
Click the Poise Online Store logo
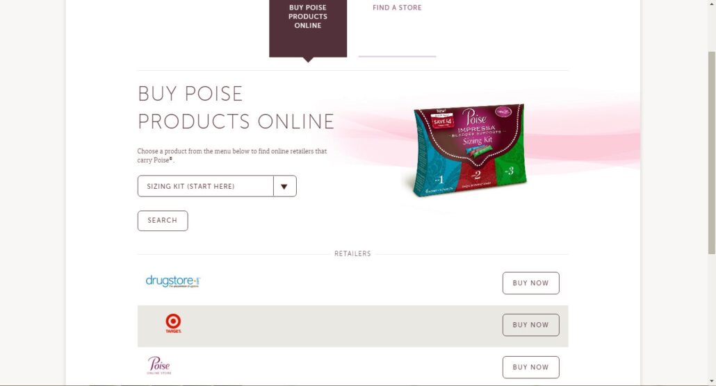tap(159, 365)
